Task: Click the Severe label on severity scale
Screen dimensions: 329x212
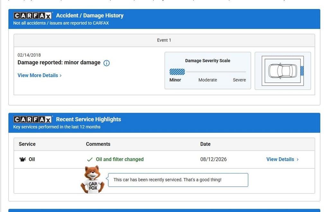Action: click(x=239, y=80)
